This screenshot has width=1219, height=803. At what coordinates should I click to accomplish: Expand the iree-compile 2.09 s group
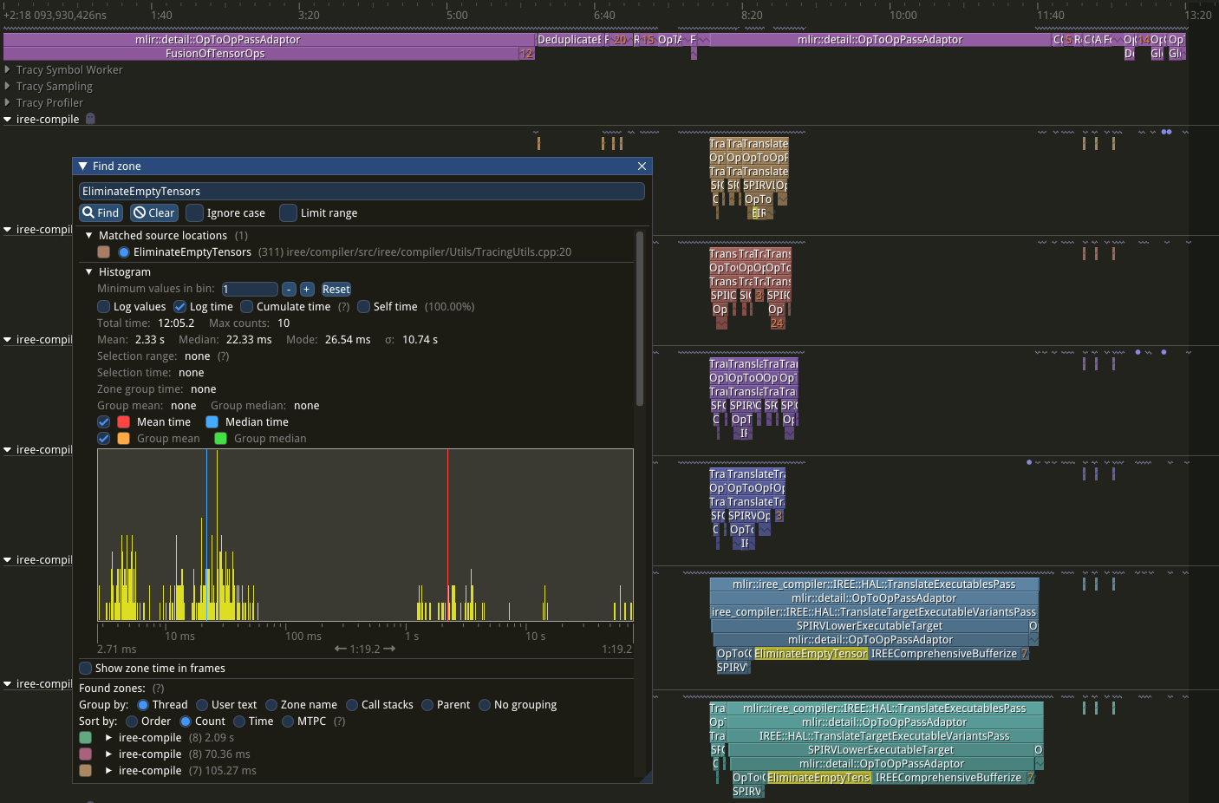108,738
